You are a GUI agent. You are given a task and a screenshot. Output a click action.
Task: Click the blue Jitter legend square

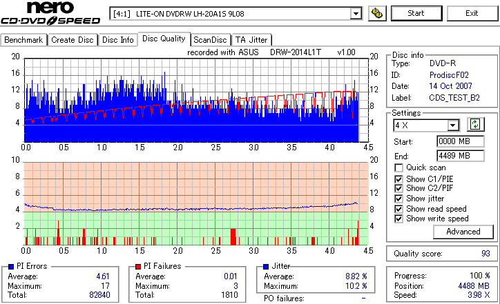pos(266,267)
